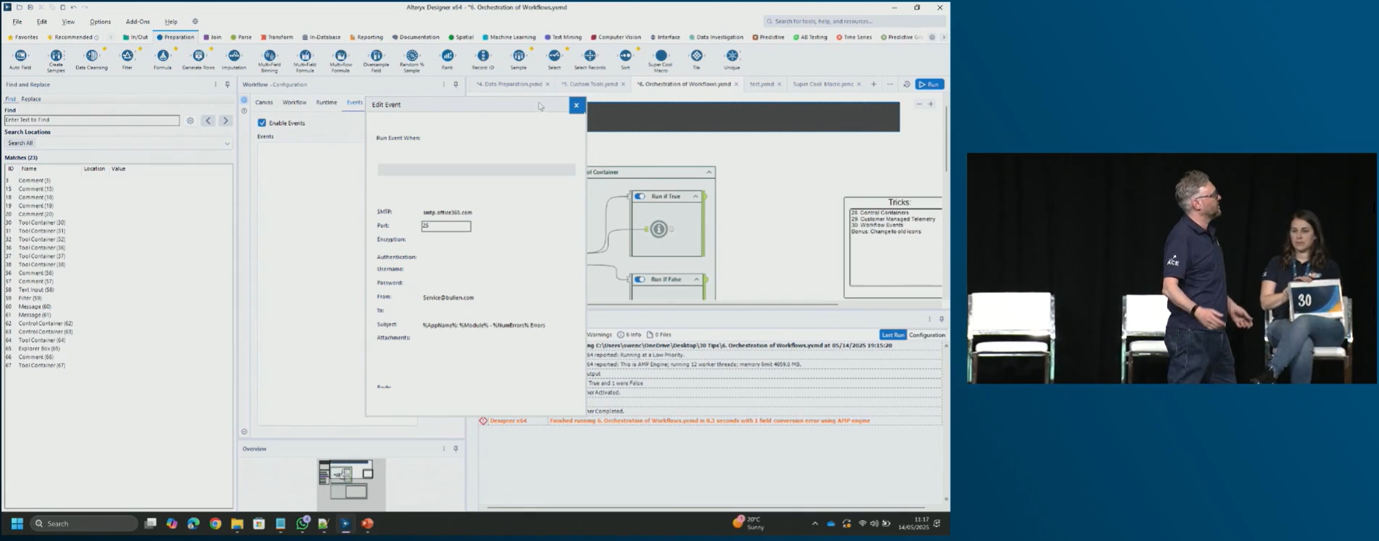
Task: Click the Last Run results button
Action: [x=893, y=335]
